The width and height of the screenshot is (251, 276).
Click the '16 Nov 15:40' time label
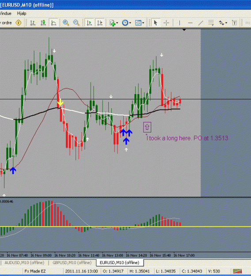(160, 255)
